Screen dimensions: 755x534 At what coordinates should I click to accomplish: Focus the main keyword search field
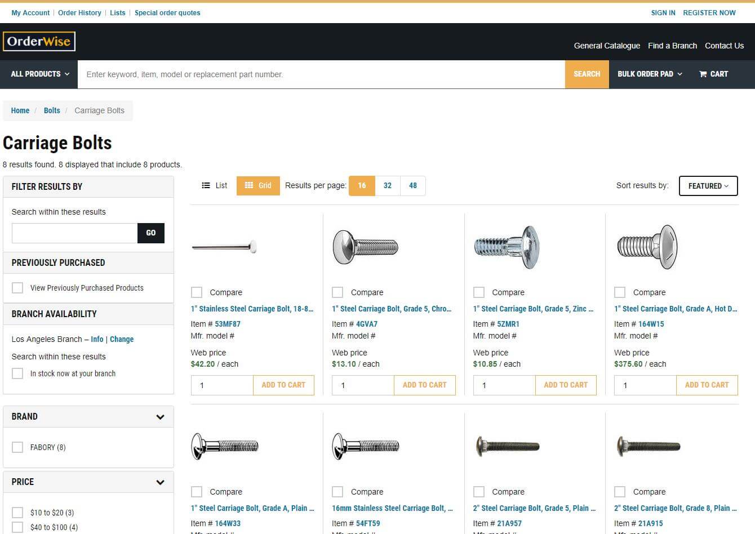pyautogui.click(x=321, y=74)
